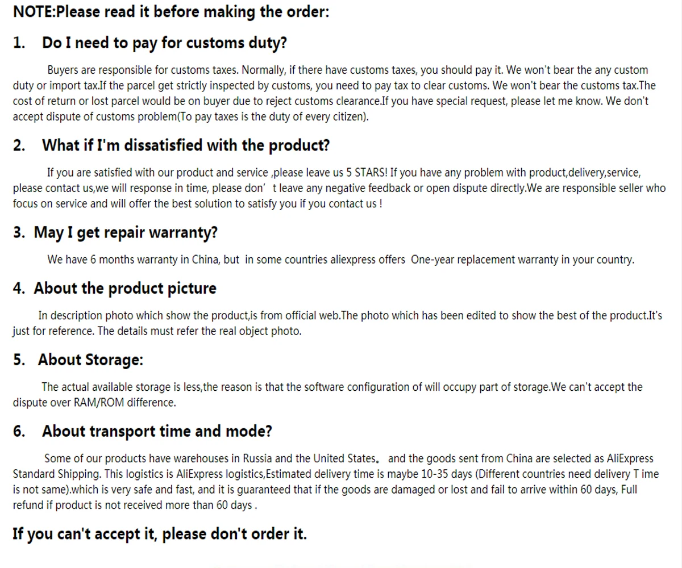Click the "About transport time and mode?" heading
The width and height of the screenshot is (682, 568).
(156, 432)
